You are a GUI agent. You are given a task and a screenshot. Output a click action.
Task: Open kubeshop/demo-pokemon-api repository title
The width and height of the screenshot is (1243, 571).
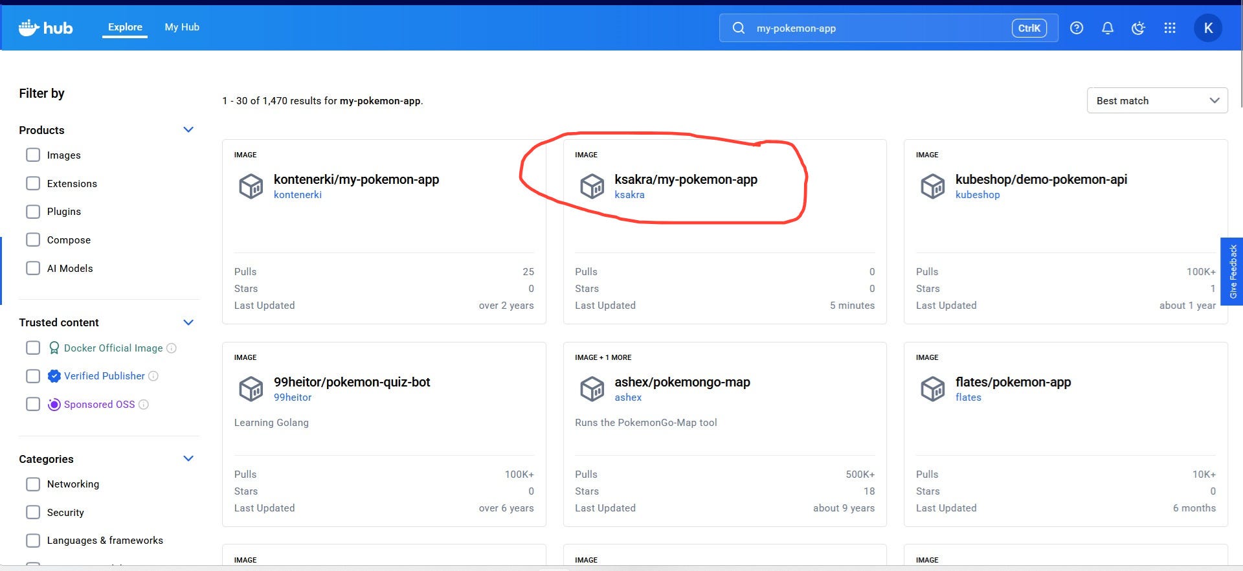1041,179
